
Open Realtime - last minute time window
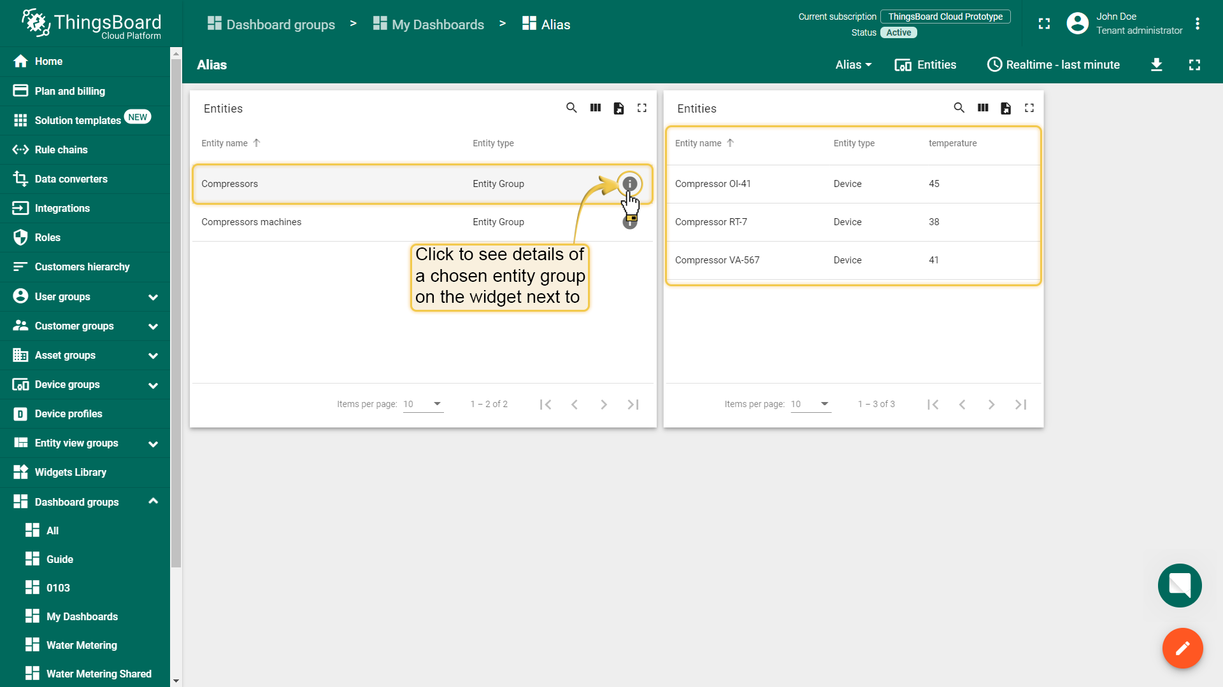point(1054,65)
